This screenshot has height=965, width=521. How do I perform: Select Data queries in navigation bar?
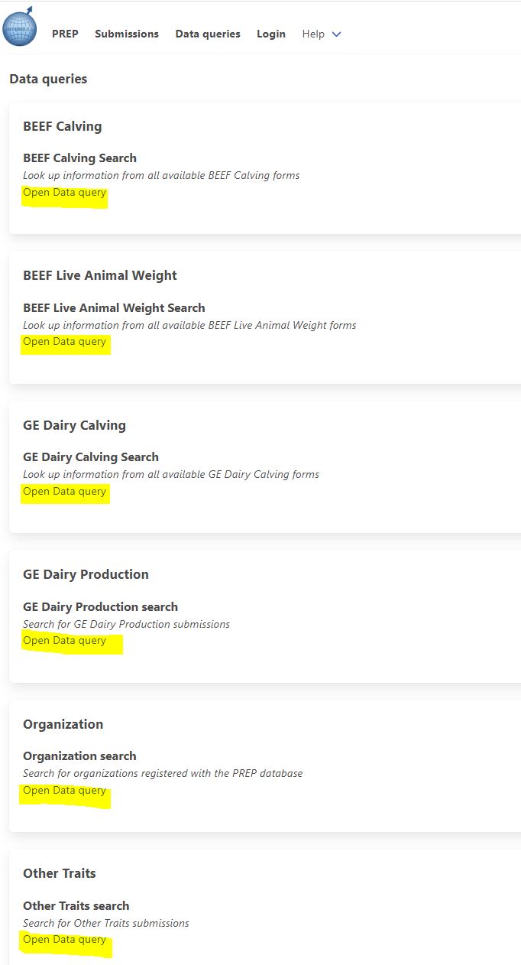208,34
